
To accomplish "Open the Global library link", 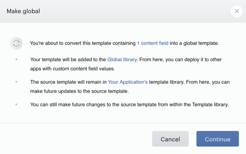I will click(122, 60).
